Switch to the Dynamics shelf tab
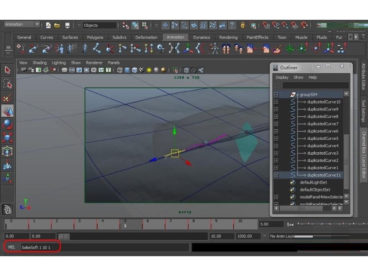 click(x=201, y=37)
